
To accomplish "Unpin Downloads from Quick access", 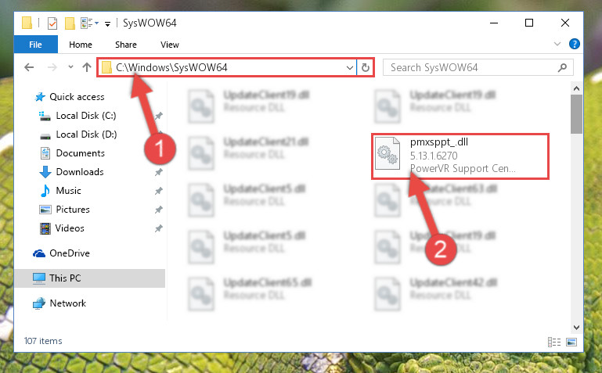I will pyautogui.click(x=159, y=172).
